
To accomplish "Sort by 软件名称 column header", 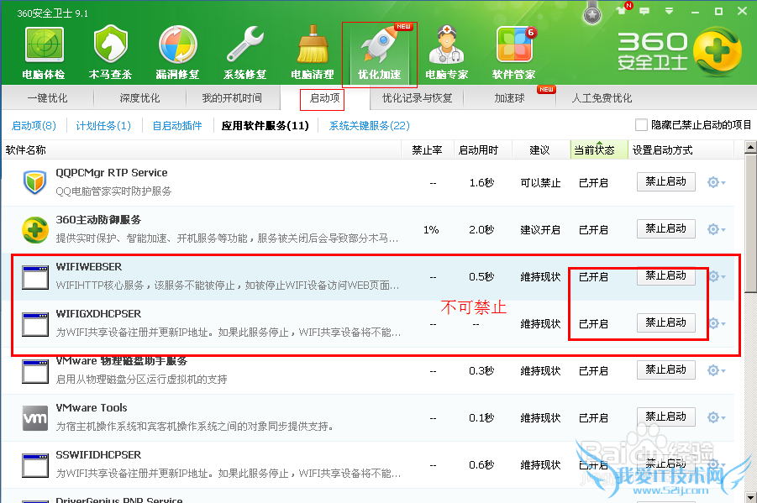I will point(202,149).
